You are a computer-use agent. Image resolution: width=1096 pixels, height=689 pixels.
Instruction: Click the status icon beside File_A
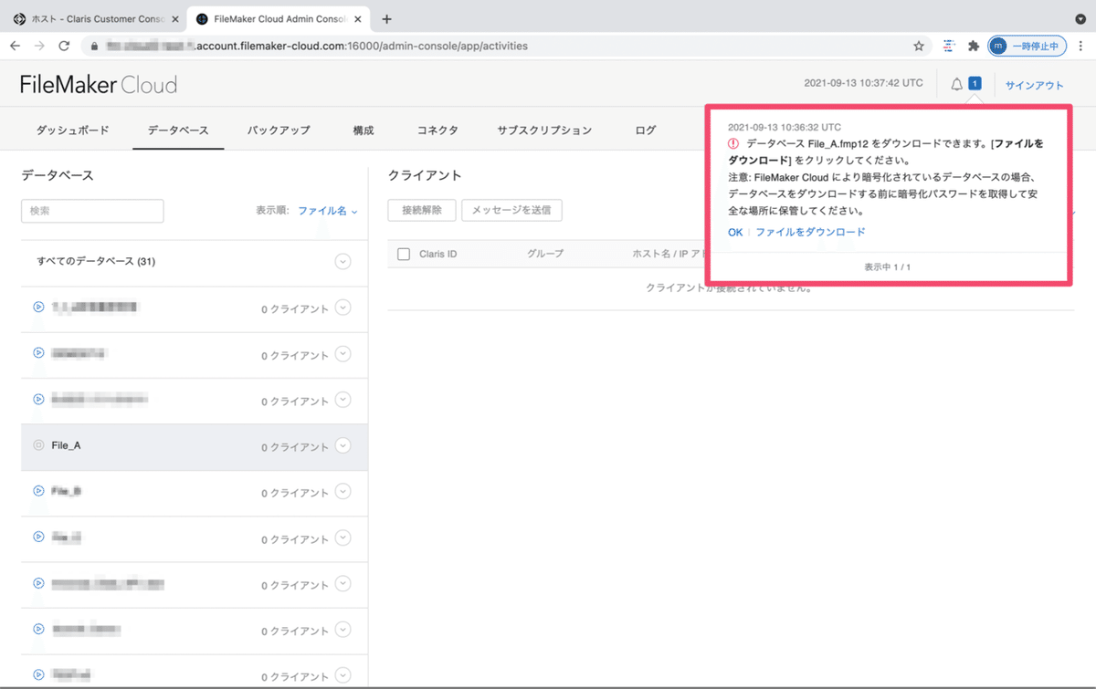[37, 445]
